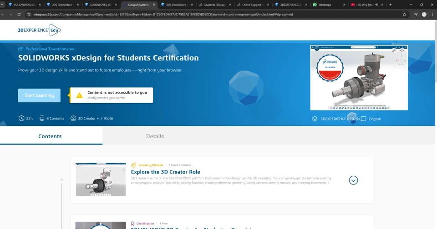Image resolution: width=437 pixels, height=229 pixels.
Task: Expand the Explore the 3D Creator Role module
Action: point(353,180)
